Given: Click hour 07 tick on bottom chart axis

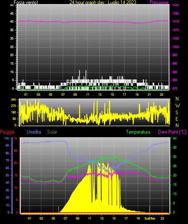Looking at the screenshot, I should coord(65,218).
